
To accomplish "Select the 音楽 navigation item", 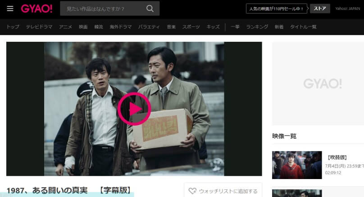I will click(x=171, y=27).
